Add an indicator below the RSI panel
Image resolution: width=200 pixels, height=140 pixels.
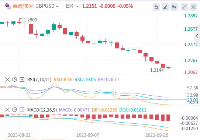[22, 79]
